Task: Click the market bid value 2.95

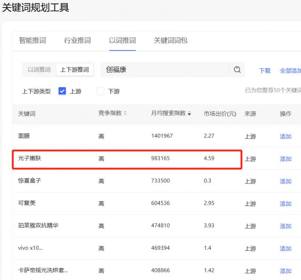Action: [x=209, y=203]
